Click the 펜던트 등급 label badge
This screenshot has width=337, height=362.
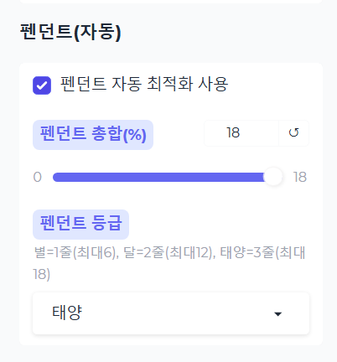[80, 225]
